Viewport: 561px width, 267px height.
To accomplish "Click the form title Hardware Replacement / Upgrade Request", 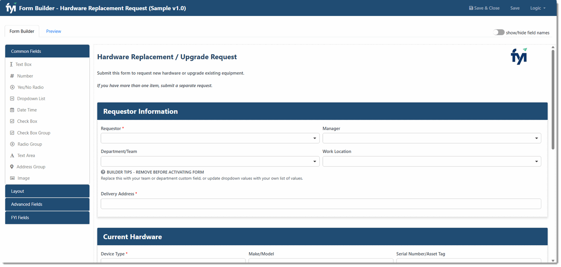I will coord(167,57).
